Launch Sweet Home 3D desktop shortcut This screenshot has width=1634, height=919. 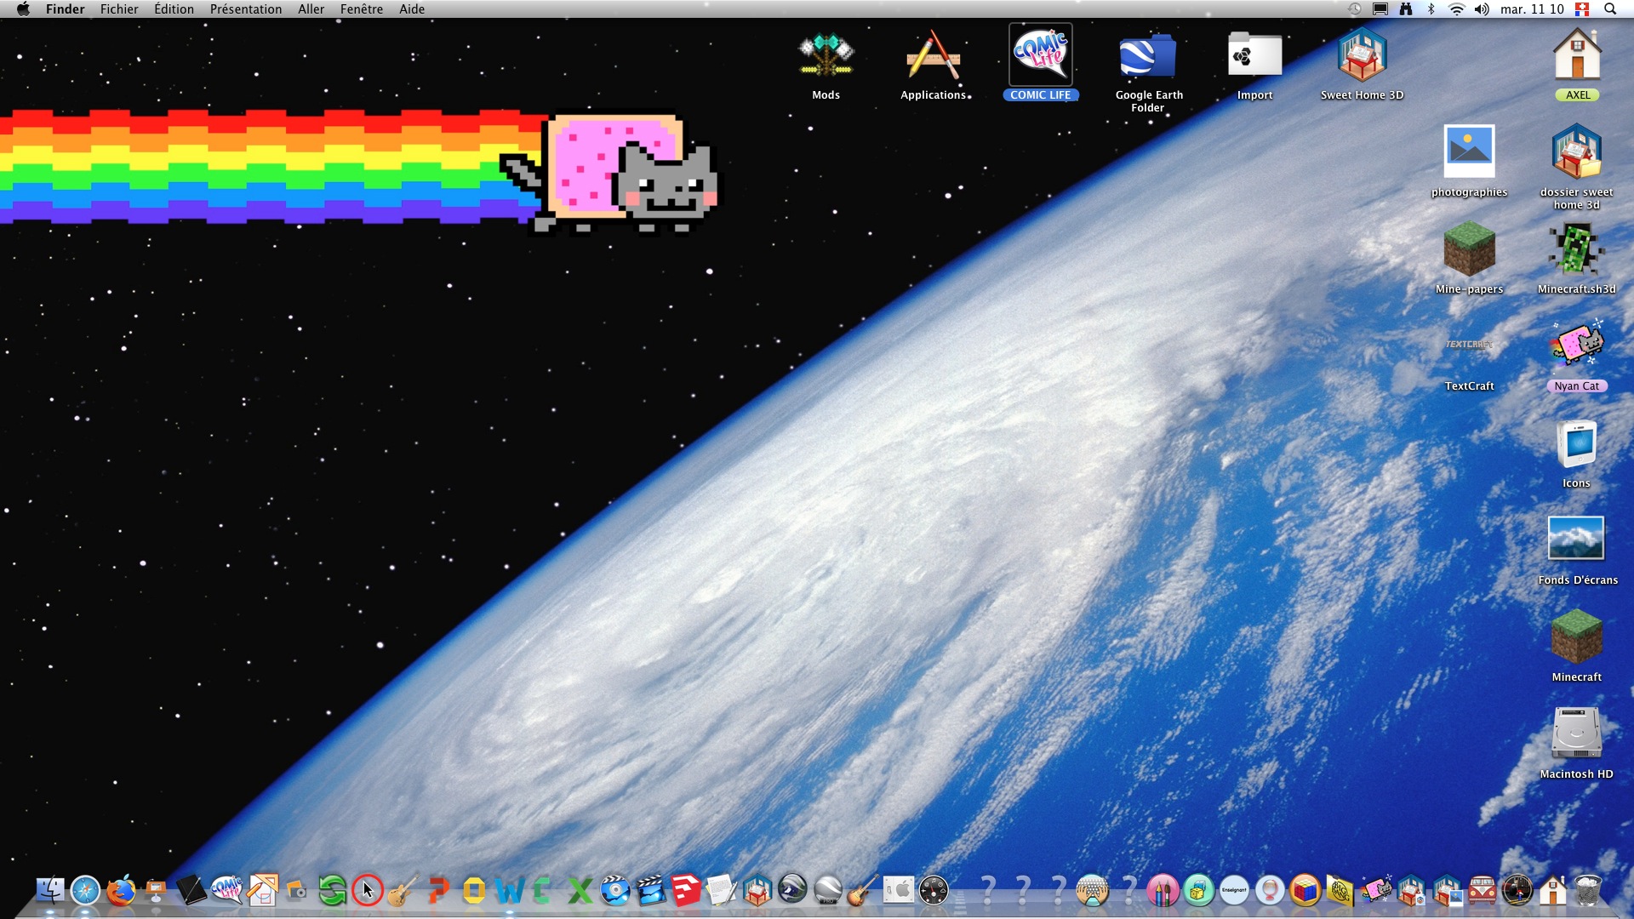(x=1362, y=55)
